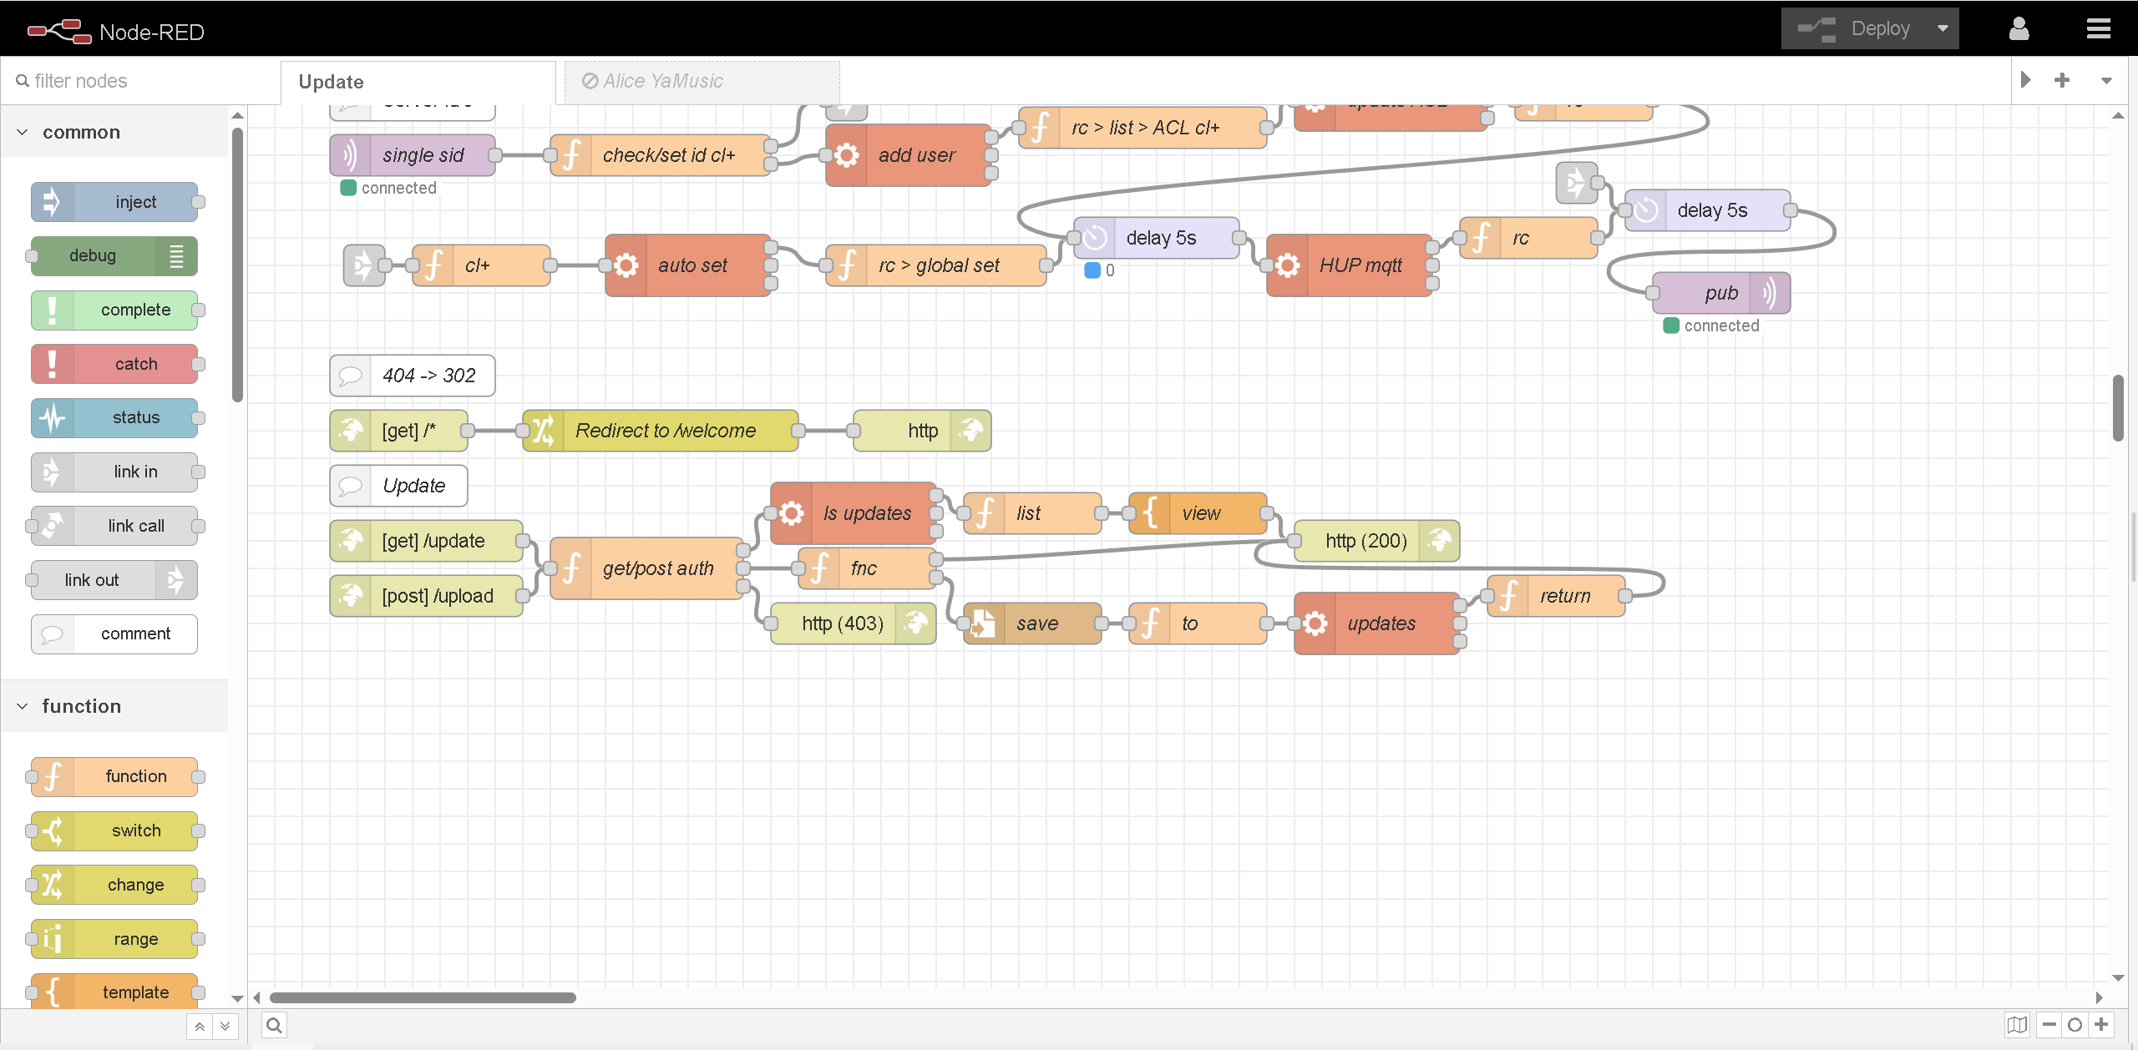Open the hamburger main menu
2138x1050 pixels.
click(x=2098, y=29)
